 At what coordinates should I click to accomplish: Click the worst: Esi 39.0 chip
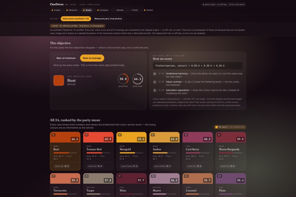[194, 166]
